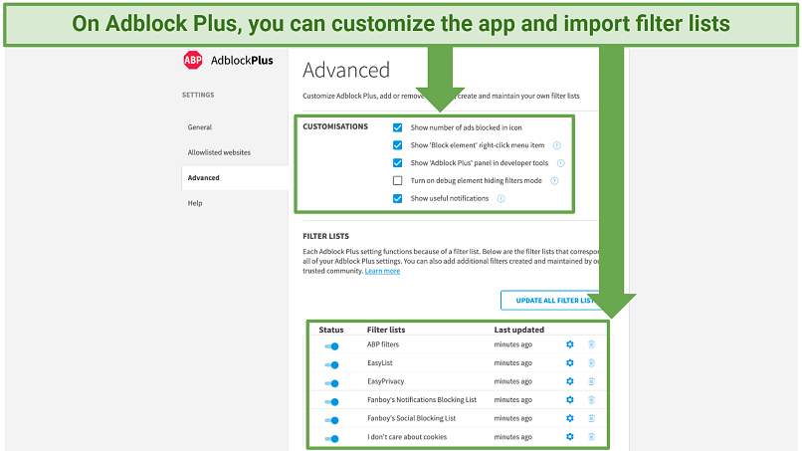Click the Fanboy's Social Blocking List name
Viewport: 802px width, 451px height.
[411, 418]
